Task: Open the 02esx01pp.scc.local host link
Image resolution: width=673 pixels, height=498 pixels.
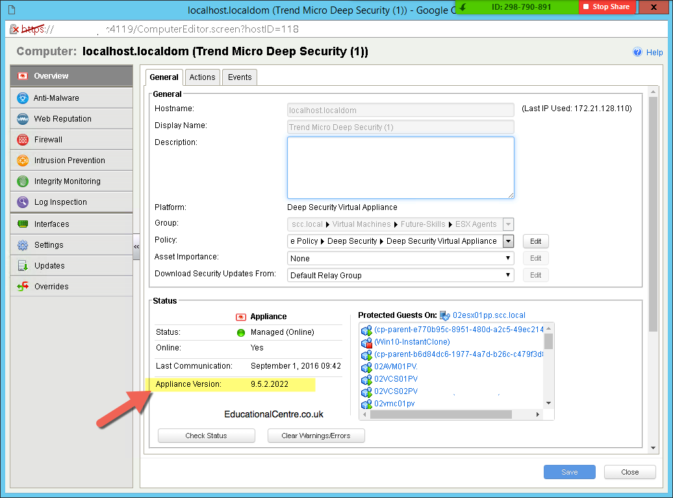Action: pos(489,315)
